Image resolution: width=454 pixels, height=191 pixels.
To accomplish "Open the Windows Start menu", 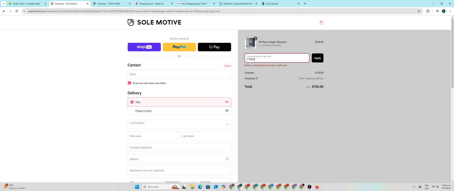I will [x=137, y=187].
